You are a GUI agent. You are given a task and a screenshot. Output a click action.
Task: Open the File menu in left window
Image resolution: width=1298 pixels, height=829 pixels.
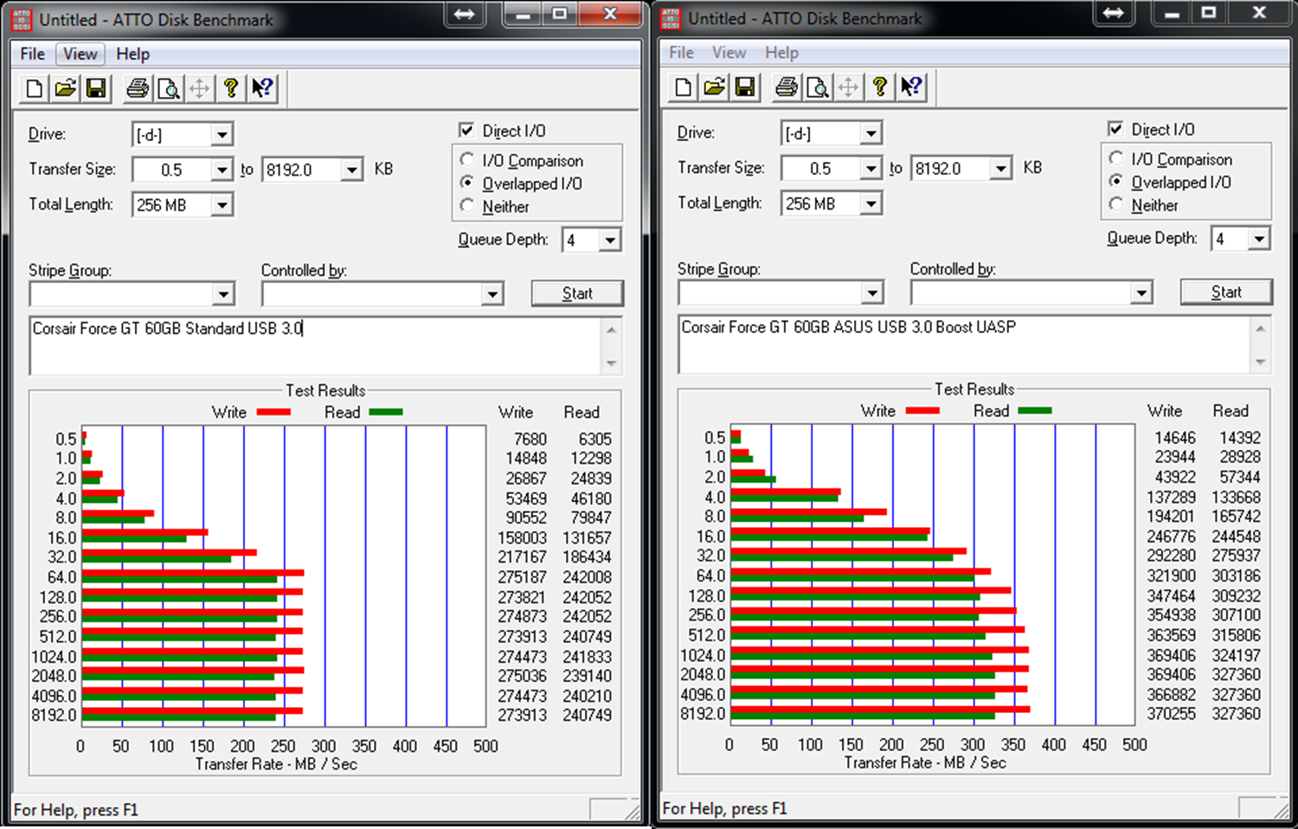[x=32, y=54]
